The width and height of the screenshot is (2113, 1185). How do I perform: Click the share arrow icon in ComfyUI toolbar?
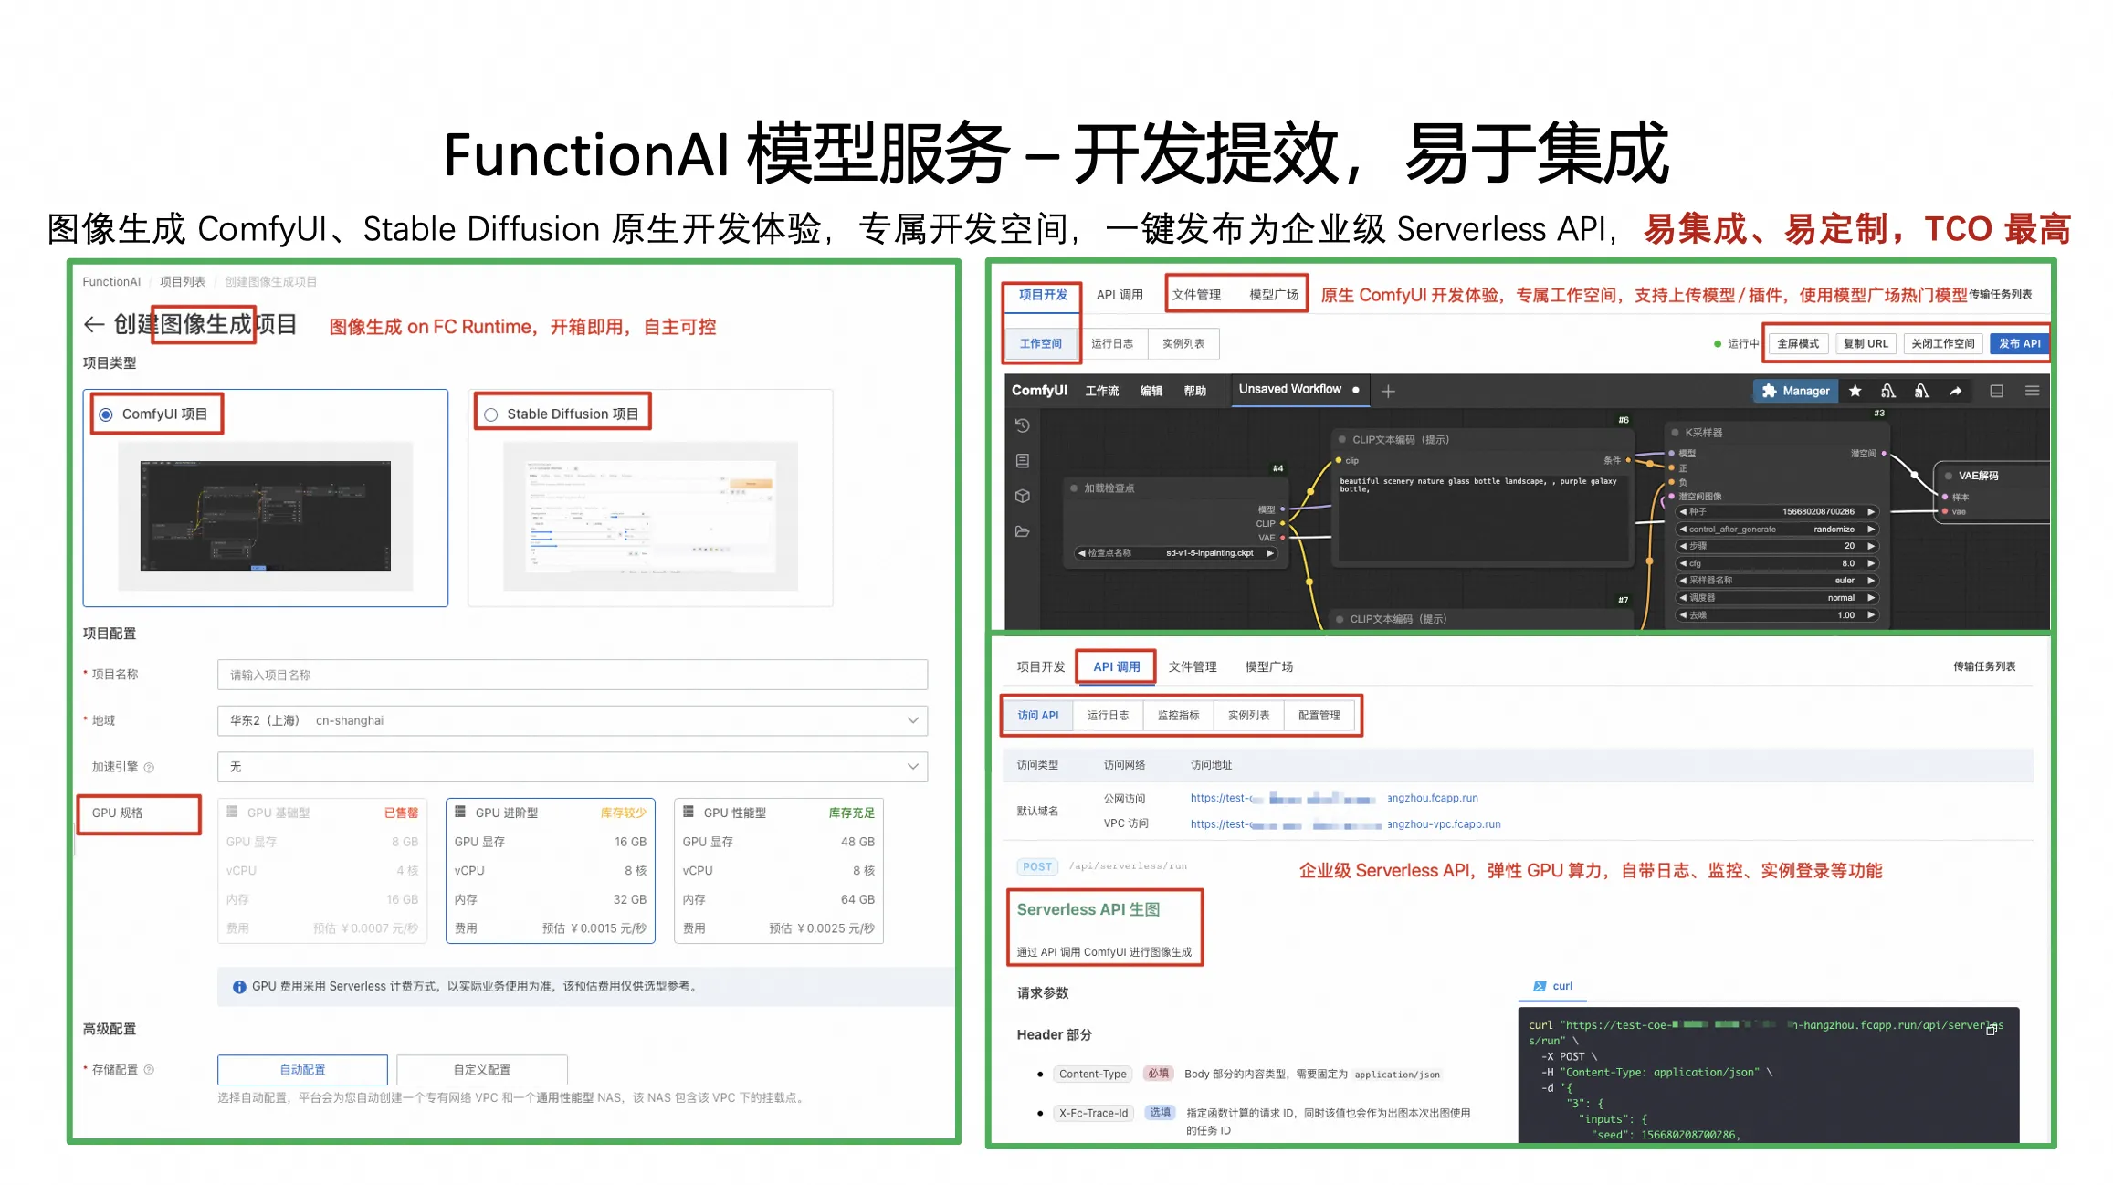coord(1955,391)
